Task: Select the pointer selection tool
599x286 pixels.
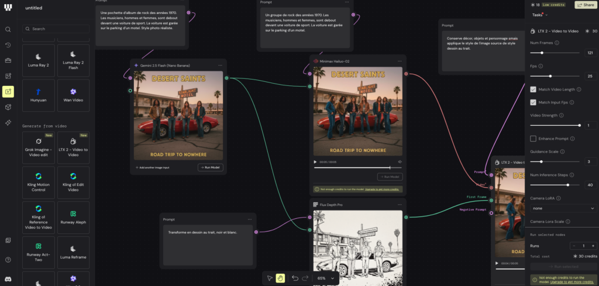Action: point(269,278)
